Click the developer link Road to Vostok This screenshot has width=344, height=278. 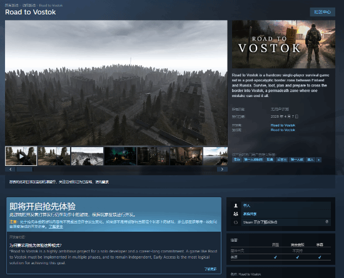coord(283,125)
